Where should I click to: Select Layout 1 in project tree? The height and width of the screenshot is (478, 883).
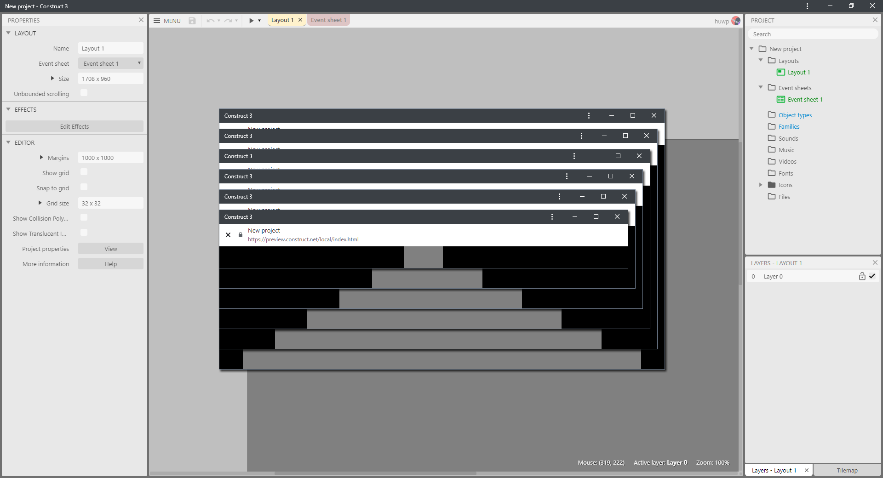(799, 72)
